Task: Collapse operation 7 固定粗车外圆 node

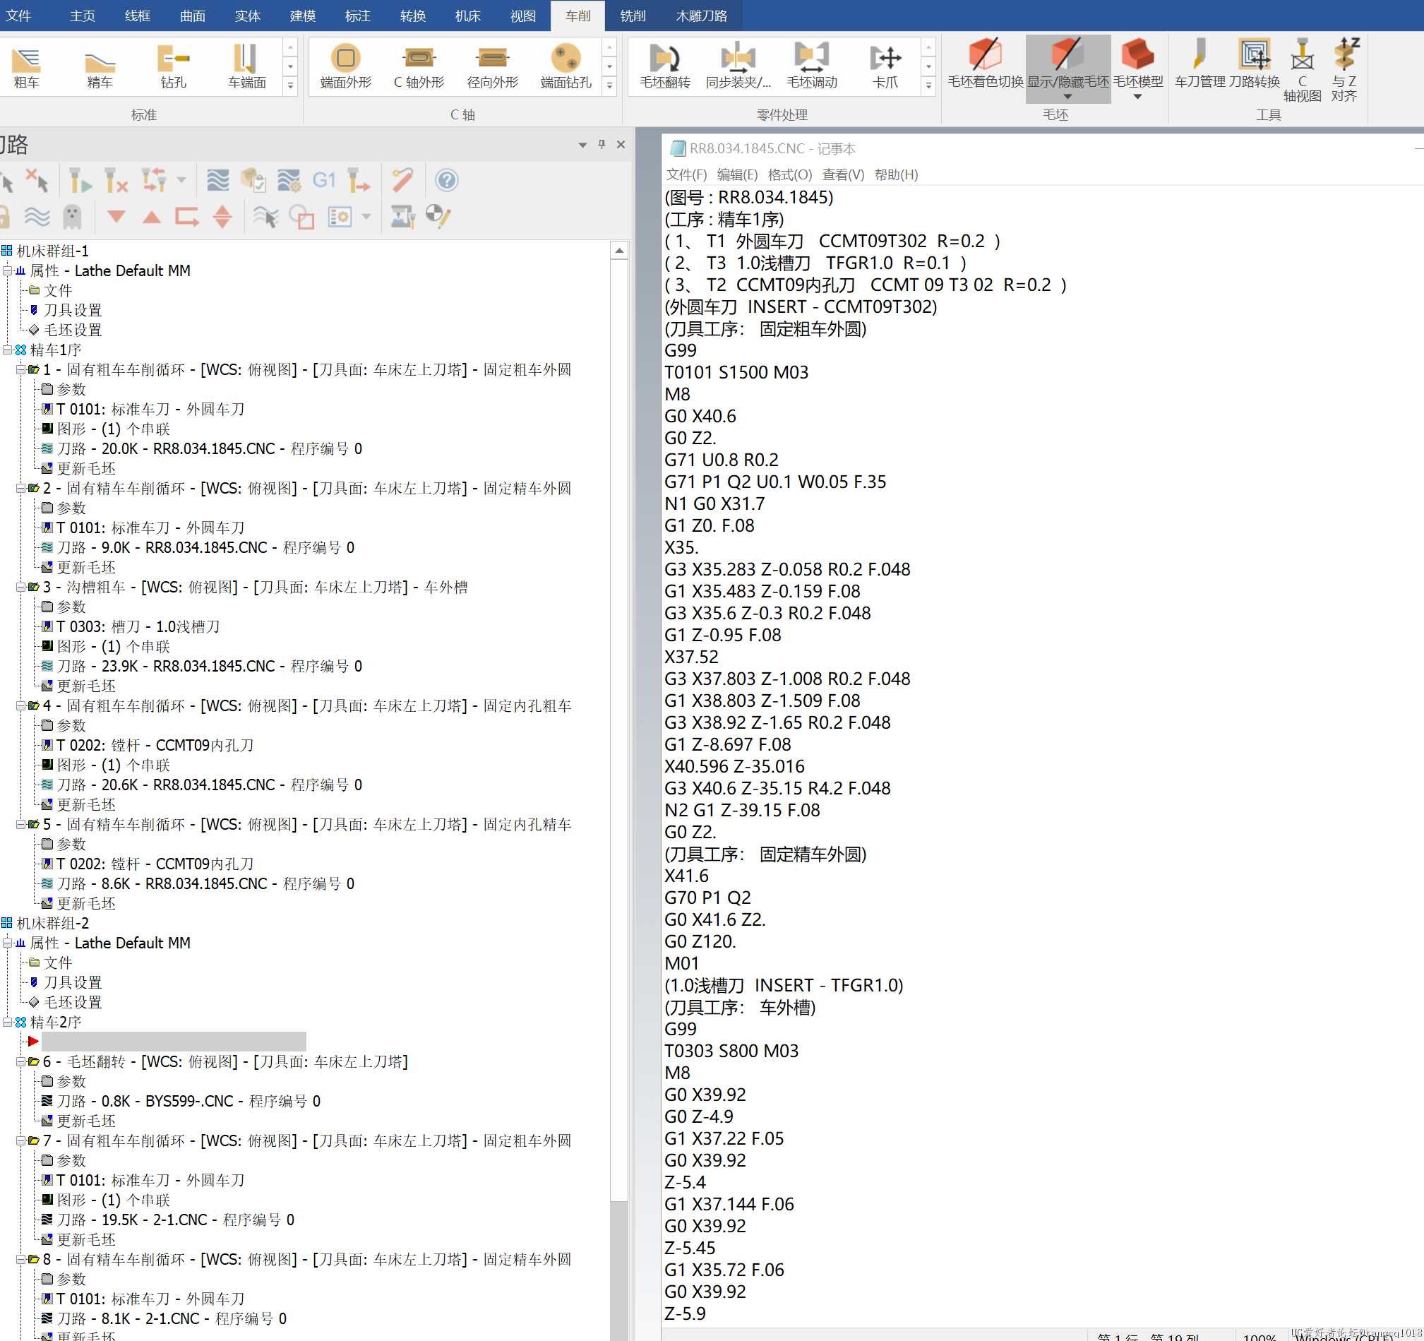Action: tap(20, 1140)
